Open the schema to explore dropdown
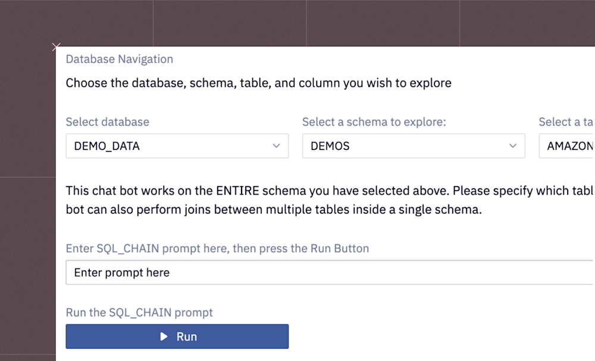The width and height of the screenshot is (595, 361). click(414, 146)
